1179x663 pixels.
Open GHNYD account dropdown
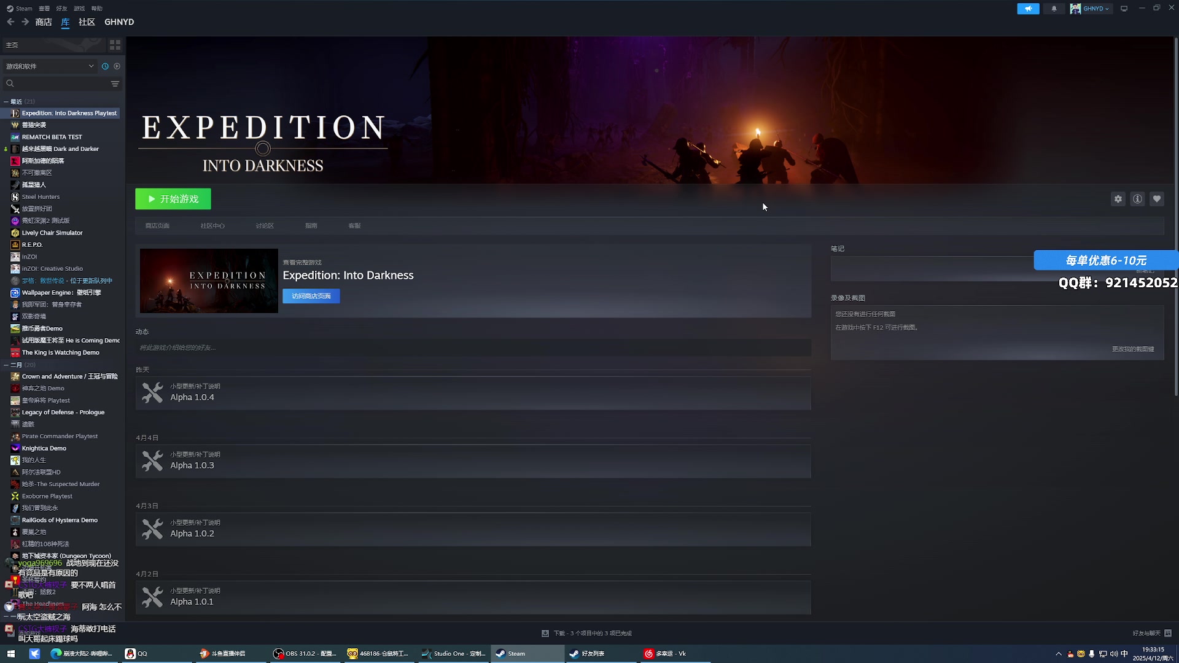tap(1090, 9)
